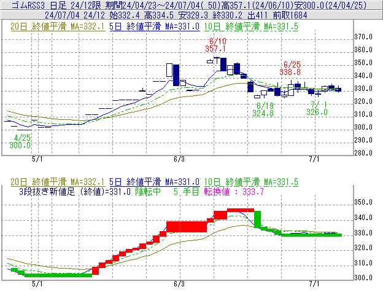
Task: Click the tall green block in lower chart
Action: click(x=257, y=219)
